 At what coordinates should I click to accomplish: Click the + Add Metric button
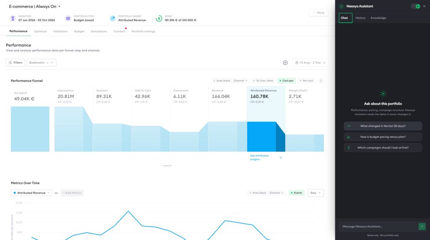tap(72, 193)
